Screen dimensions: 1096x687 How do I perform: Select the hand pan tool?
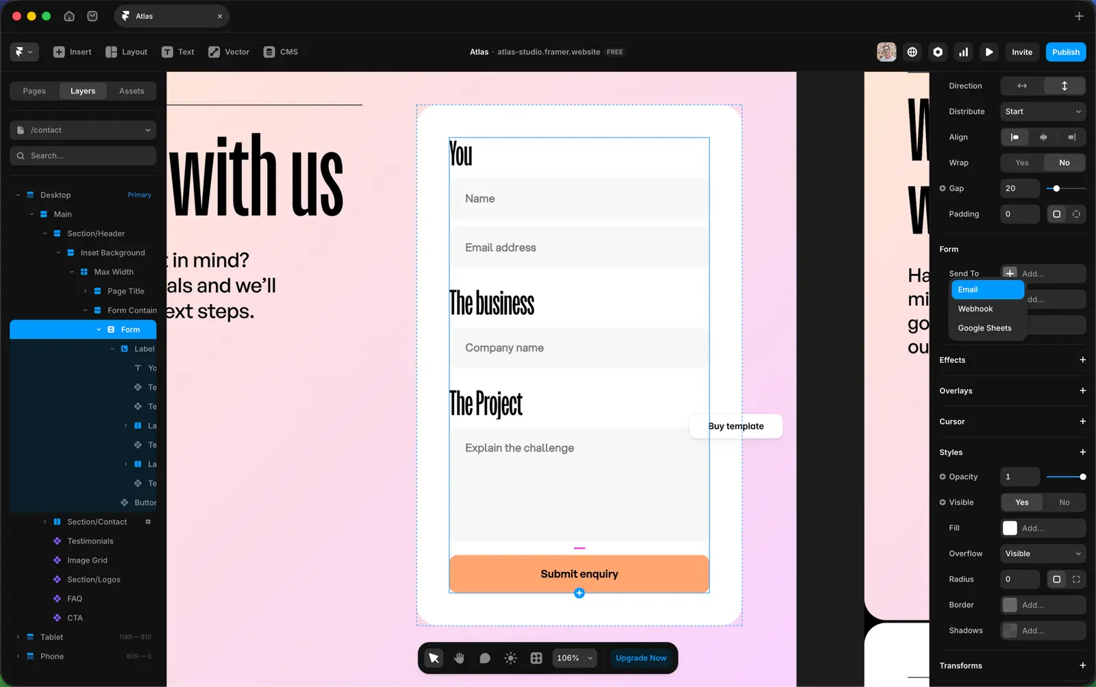tap(459, 658)
